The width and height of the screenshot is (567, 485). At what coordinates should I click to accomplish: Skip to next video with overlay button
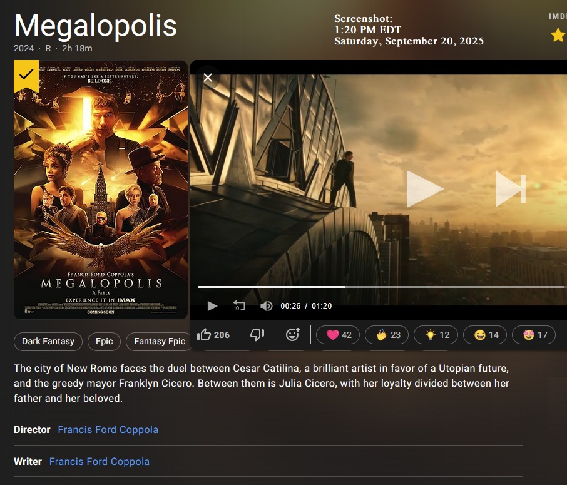click(510, 188)
